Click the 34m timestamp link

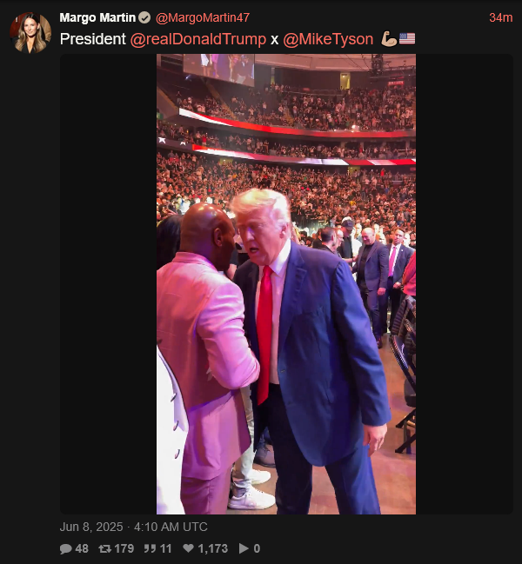coord(501,17)
